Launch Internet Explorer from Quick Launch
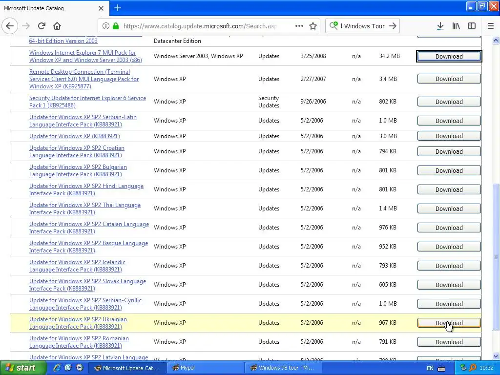 (x=57, y=368)
